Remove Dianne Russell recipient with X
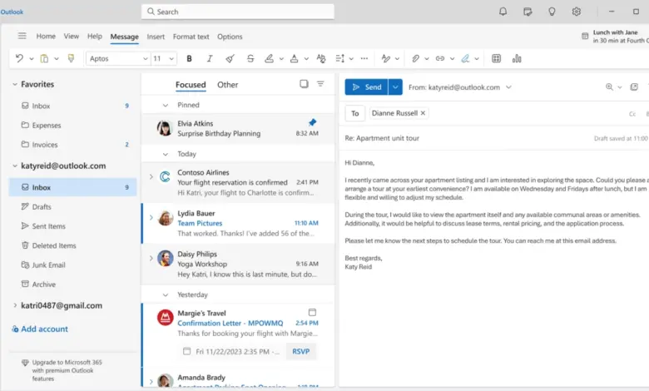The width and height of the screenshot is (649, 391). click(x=423, y=113)
